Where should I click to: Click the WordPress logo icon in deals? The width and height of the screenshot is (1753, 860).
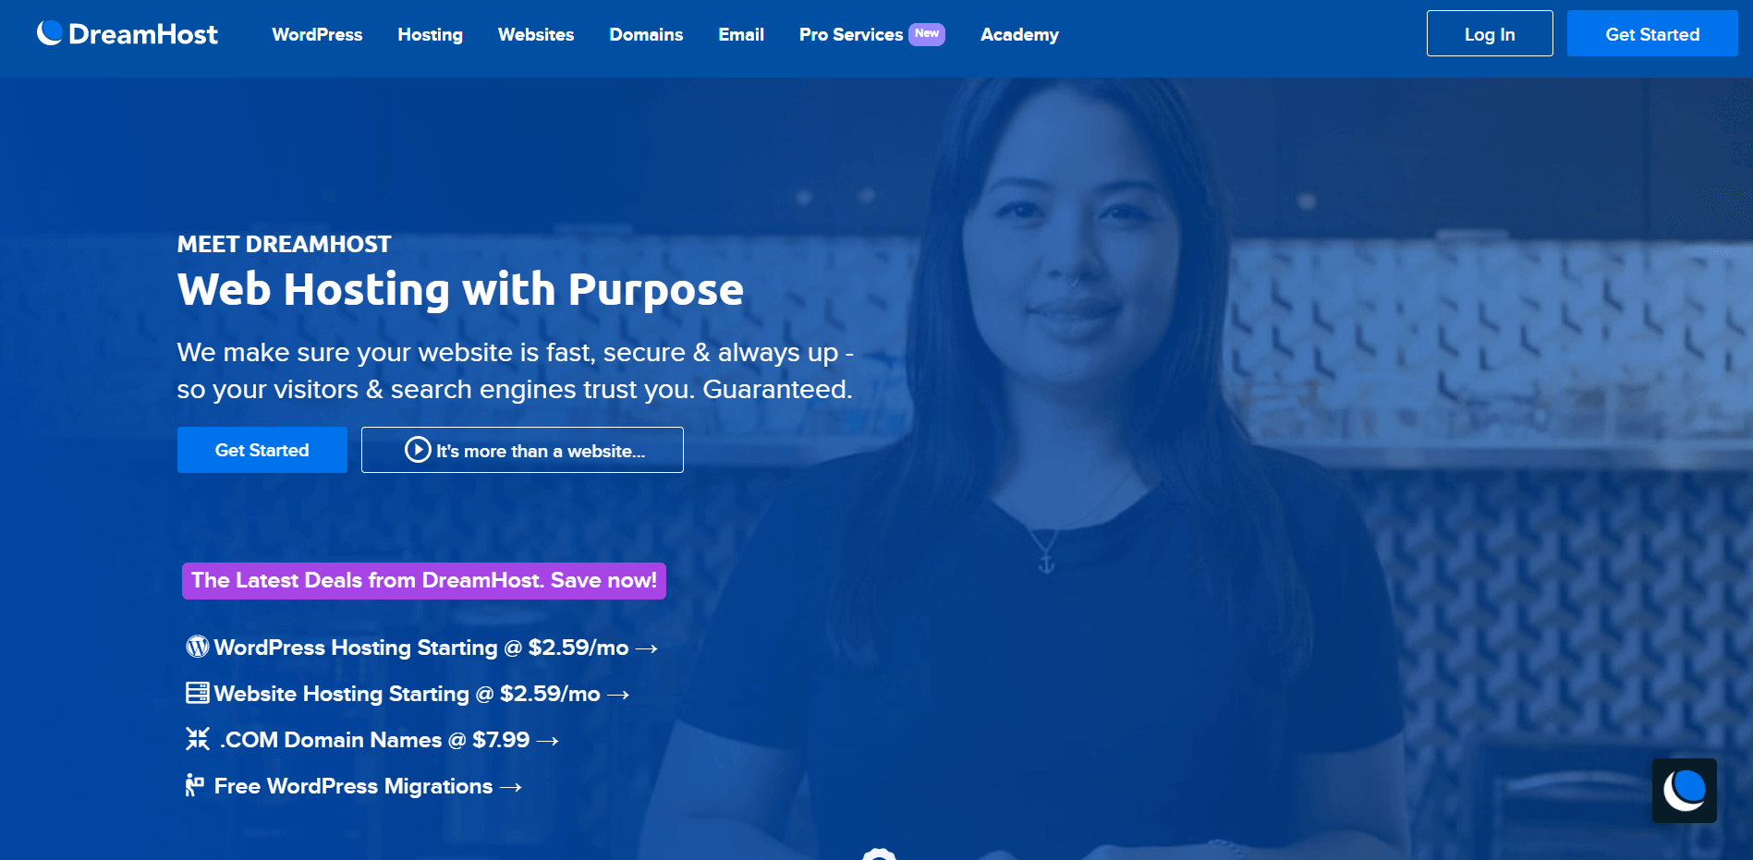tap(197, 647)
